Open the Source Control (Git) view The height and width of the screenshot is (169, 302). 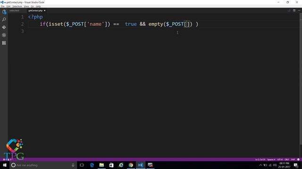pos(4,27)
